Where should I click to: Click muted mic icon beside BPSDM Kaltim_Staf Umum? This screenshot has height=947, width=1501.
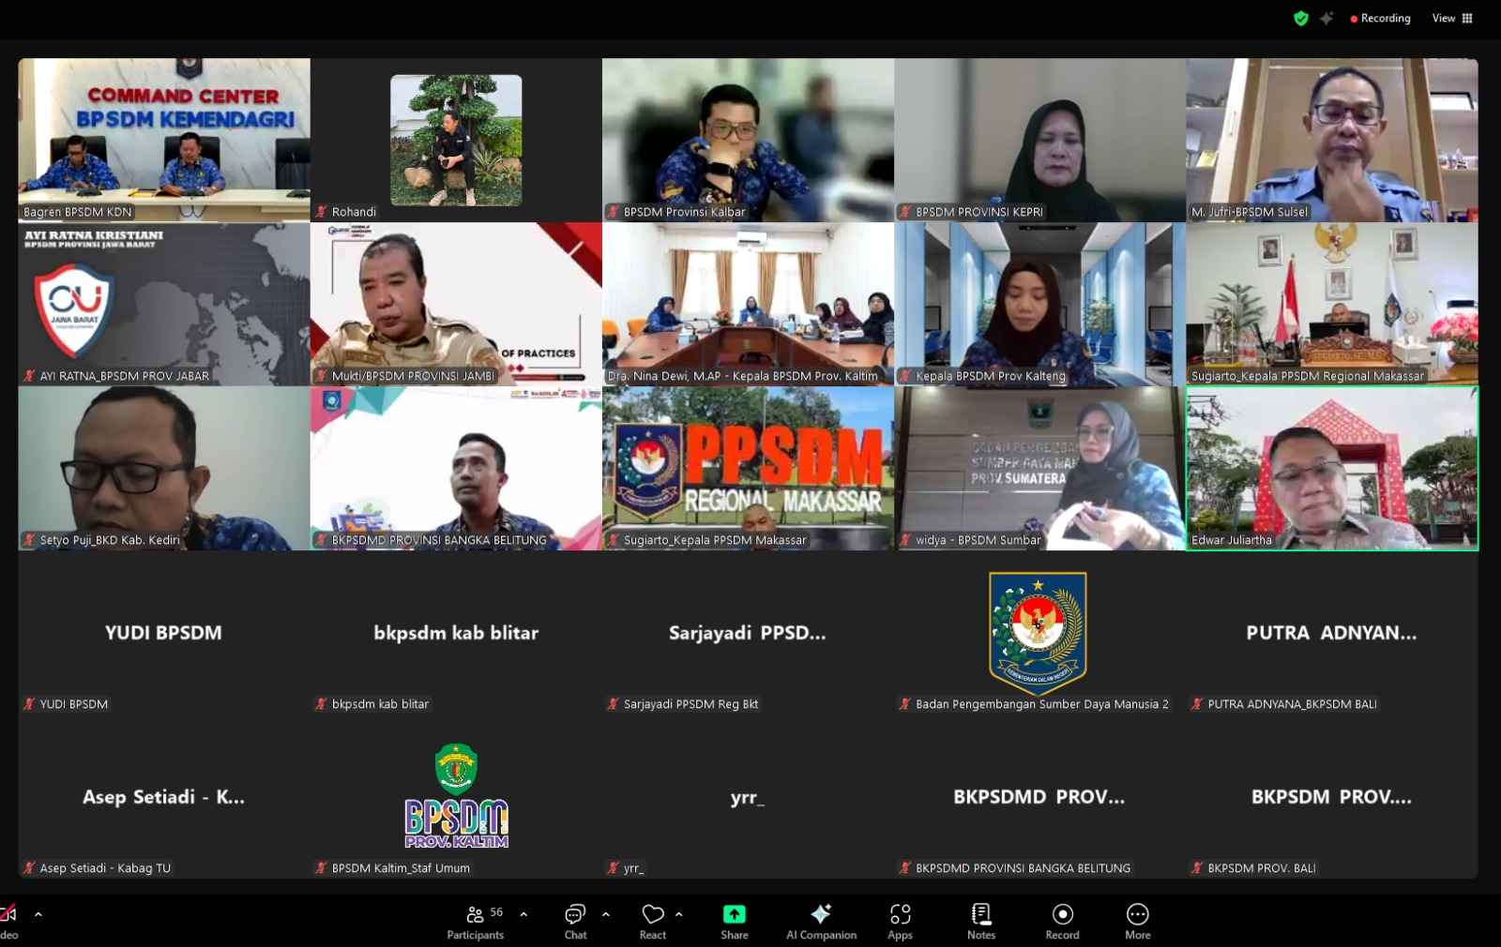click(x=322, y=868)
